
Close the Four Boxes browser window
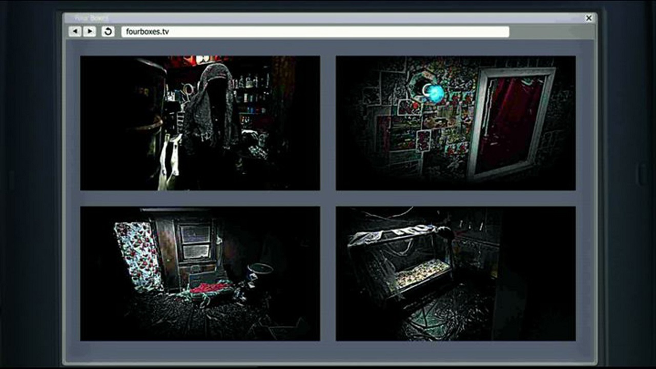click(x=589, y=18)
